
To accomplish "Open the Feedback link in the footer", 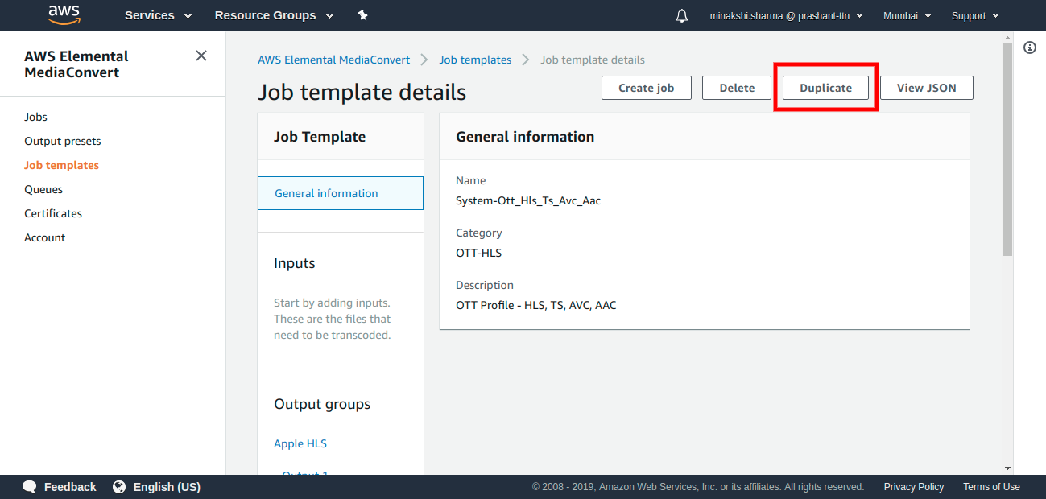I will point(70,487).
